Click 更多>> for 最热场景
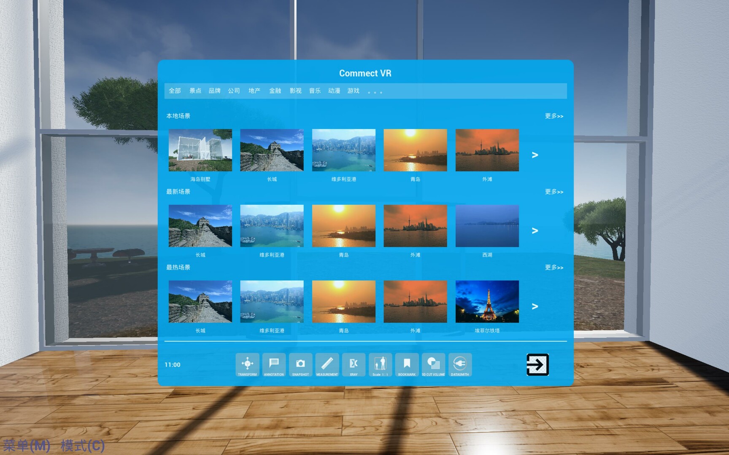Image resolution: width=729 pixels, height=455 pixels. pos(554,268)
